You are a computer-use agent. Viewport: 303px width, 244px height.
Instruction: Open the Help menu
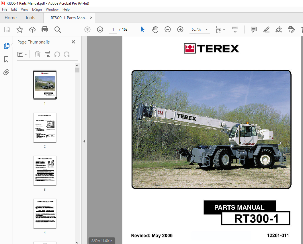pyautogui.click(x=66, y=9)
